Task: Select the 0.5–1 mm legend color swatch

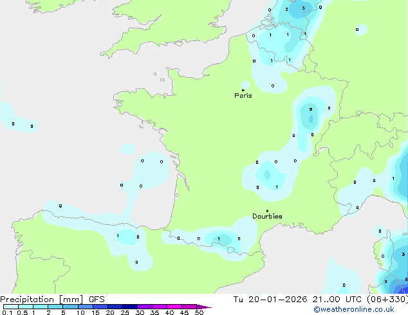Action: [x=26, y=307]
